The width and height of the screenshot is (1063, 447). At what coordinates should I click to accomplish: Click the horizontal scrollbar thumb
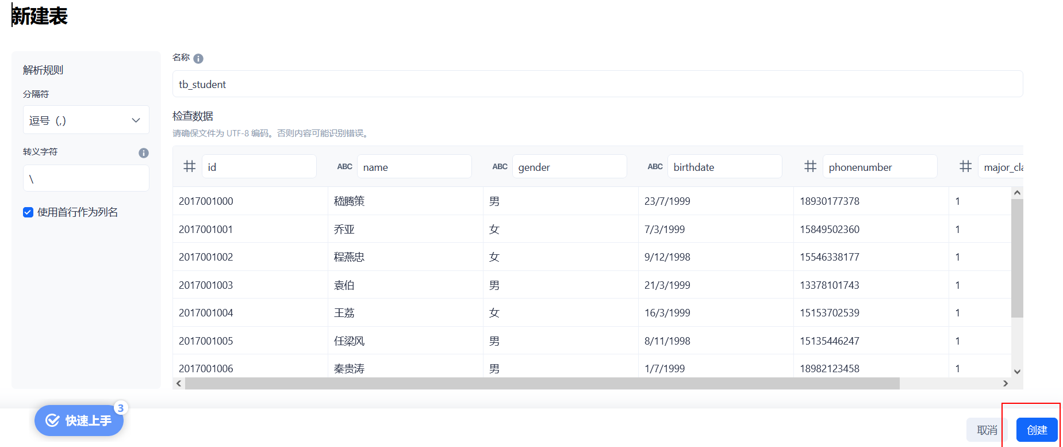point(542,383)
